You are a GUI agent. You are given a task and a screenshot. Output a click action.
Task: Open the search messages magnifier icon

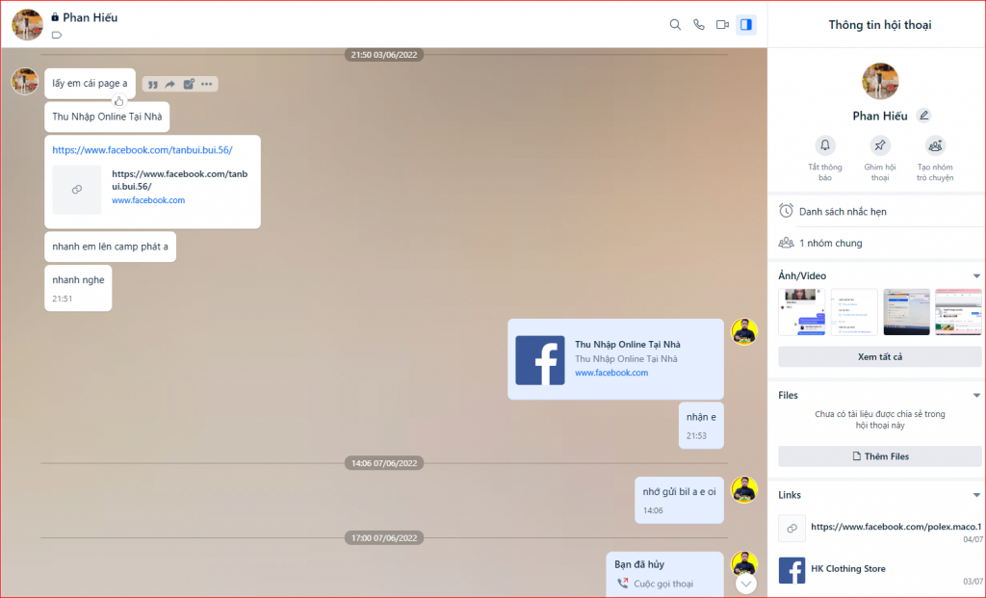pos(675,25)
